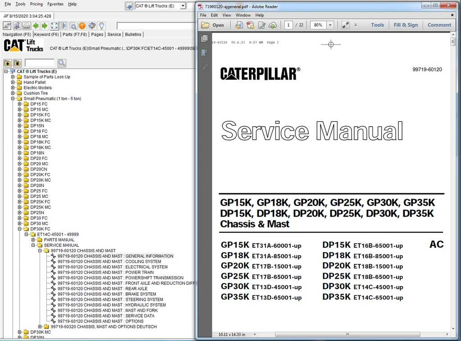Click the tree search magnifier button
Screen dimensions: 461x341
(62, 63)
